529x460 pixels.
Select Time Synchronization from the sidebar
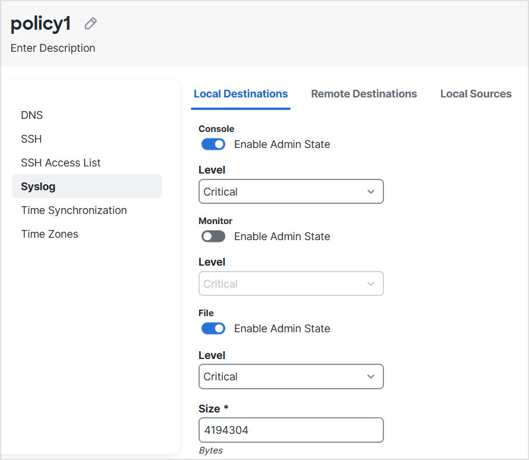pos(74,210)
